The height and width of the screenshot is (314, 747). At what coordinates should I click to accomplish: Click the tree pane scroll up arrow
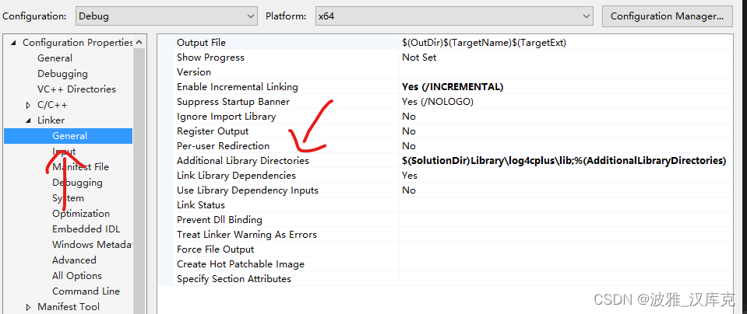[139, 42]
